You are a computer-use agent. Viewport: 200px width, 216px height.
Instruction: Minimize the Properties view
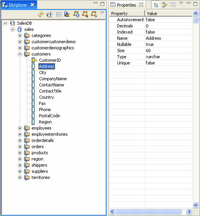[x=188, y=3]
